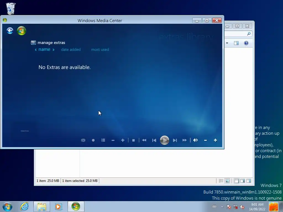Image resolution: width=283 pixels, height=212 pixels.
Task: Mute audio with the speaker icon
Action: tap(195, 140)
